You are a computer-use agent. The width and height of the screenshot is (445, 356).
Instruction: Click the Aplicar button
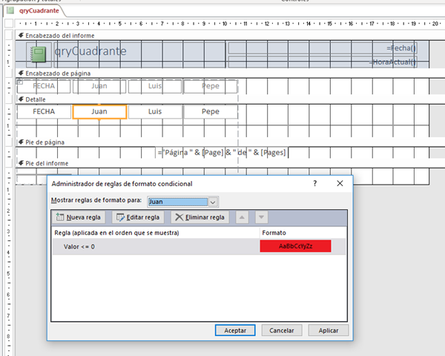[x=329, y=331]
